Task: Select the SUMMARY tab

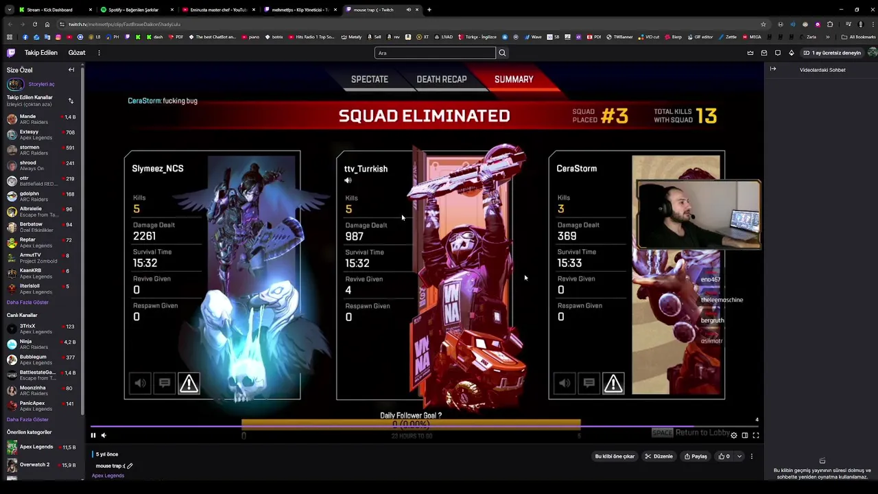Action: tap(514, 80)
